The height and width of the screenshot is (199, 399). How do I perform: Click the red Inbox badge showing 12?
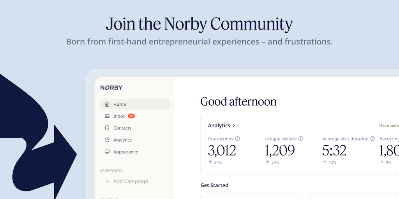(131, 116)
